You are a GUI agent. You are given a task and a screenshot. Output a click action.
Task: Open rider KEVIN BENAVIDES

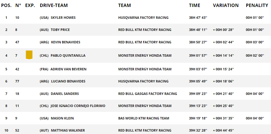tap(66, 42)
